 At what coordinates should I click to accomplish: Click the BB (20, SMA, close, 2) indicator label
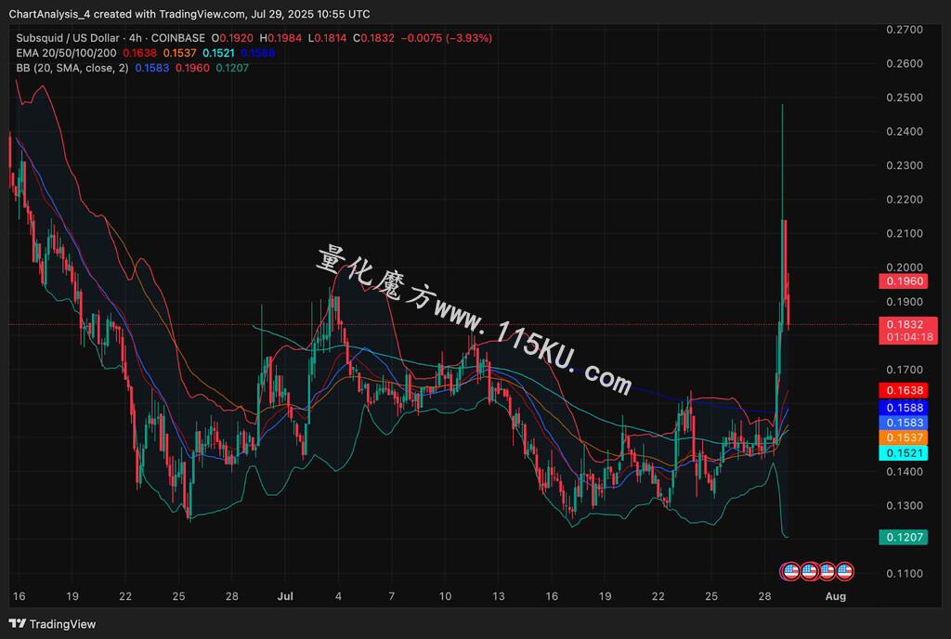pyautogui.click(x=72, y=68)
